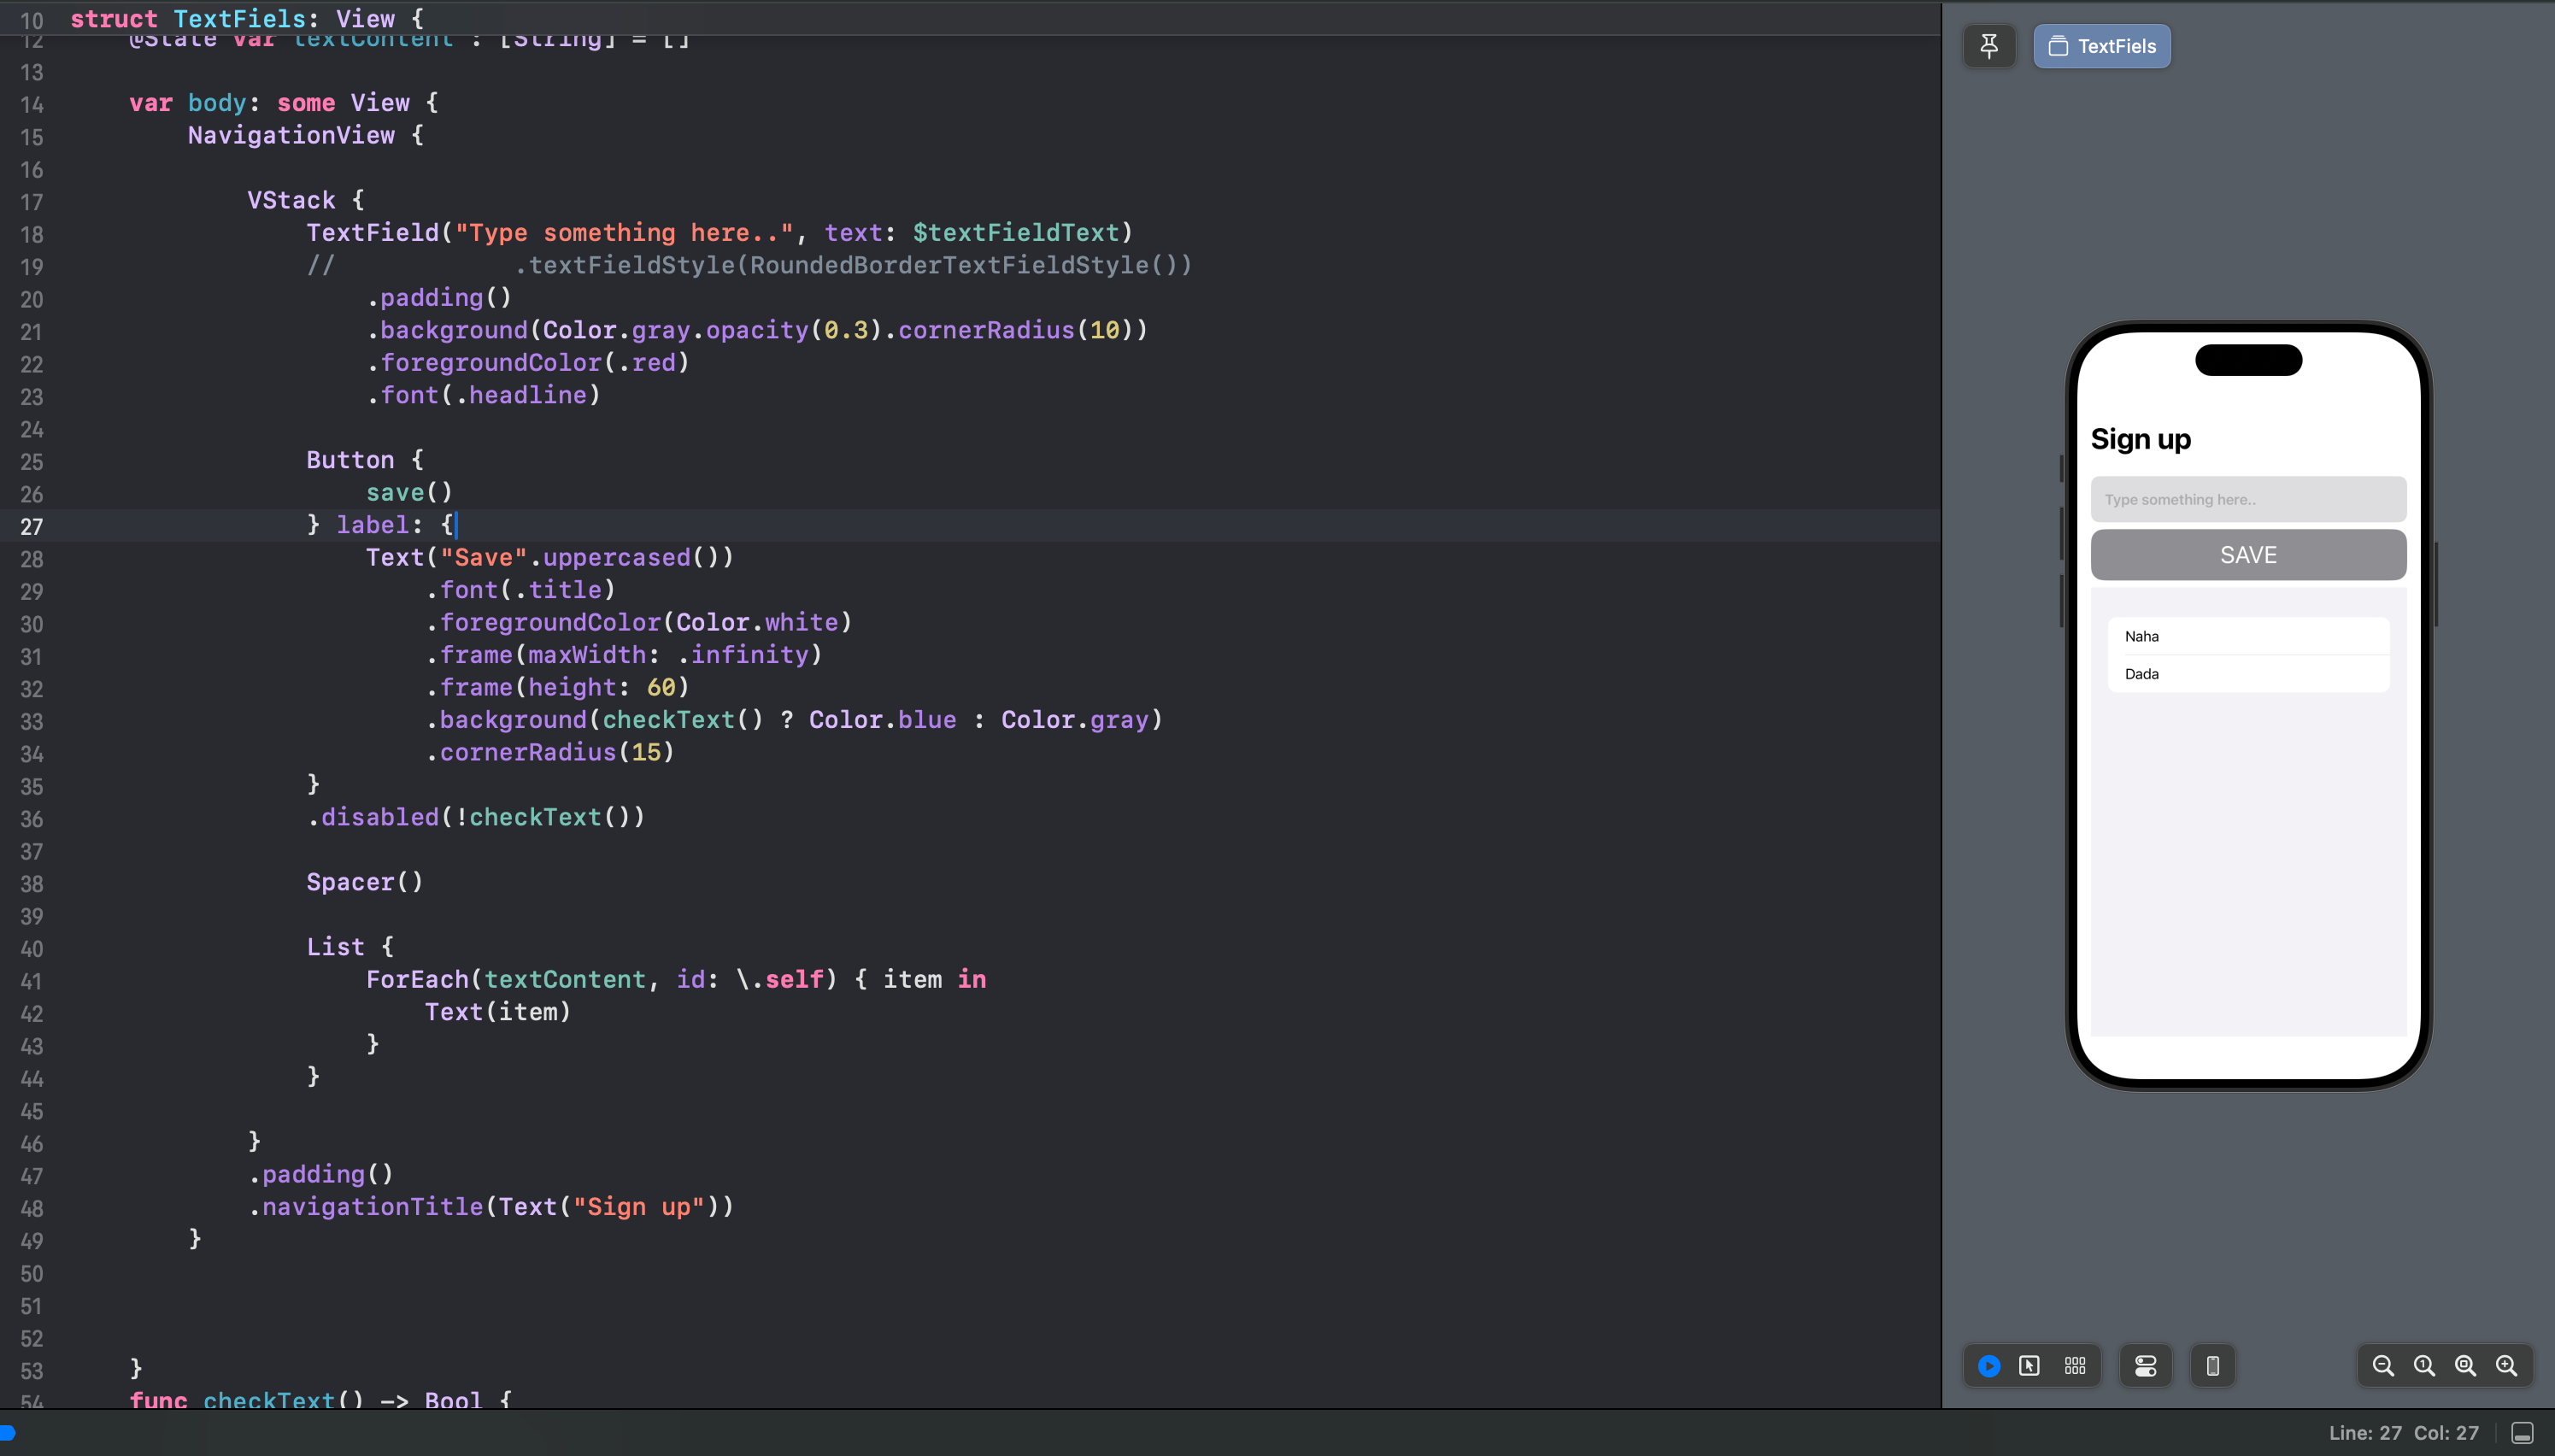Image resolution: width=2555 pixels, height=1456 pixels.
Task: Click line number 14 in gutter
Action: click(x=32, y=104)
